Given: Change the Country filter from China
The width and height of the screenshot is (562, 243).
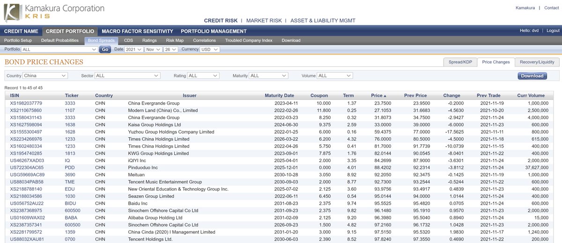Looking at the screenshot, I should click(45, 75).
